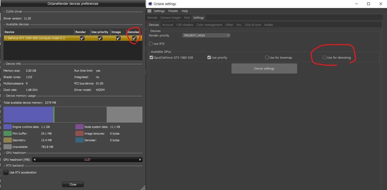387x190 pixels.
Task: Switch to the Post tab
Action: pos(187,18)
